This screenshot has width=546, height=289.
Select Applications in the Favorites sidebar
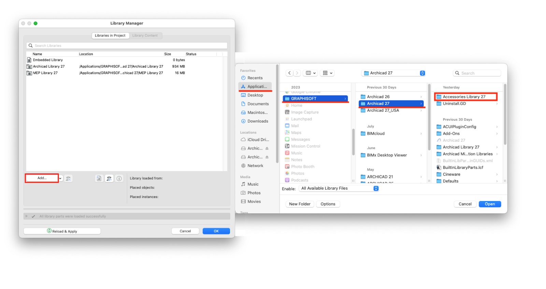255,87
